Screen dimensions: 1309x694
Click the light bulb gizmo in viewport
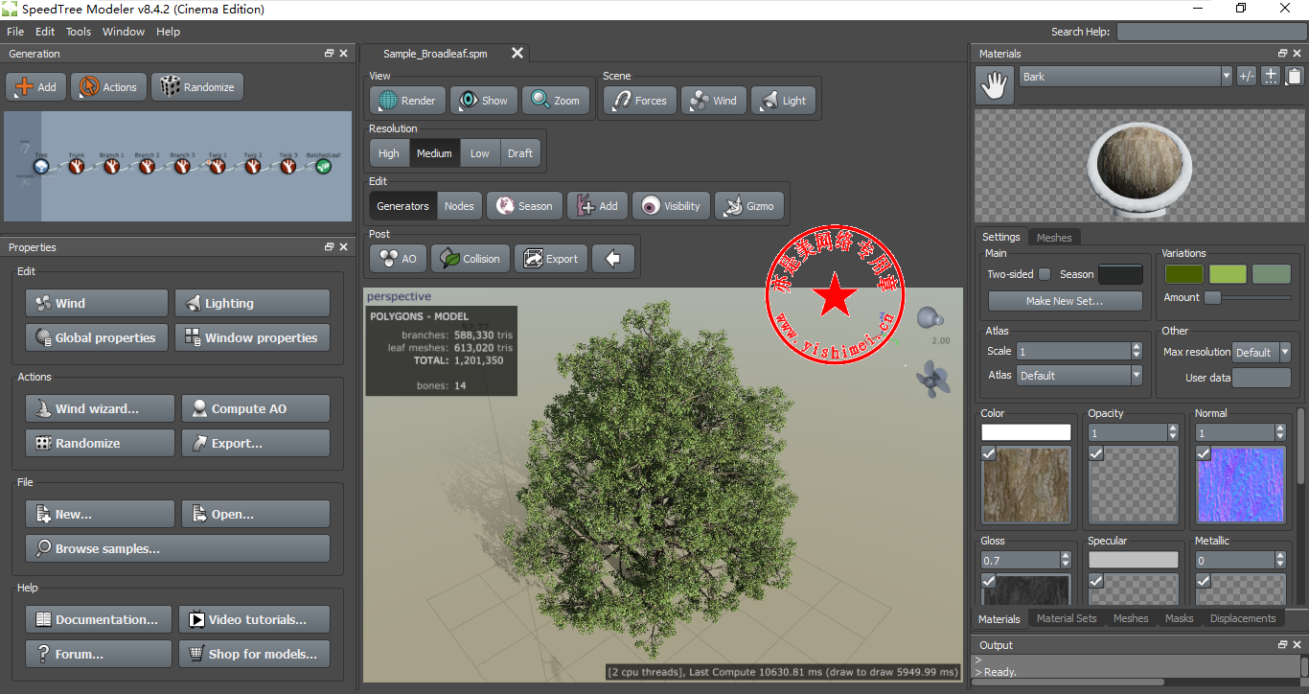929,319
